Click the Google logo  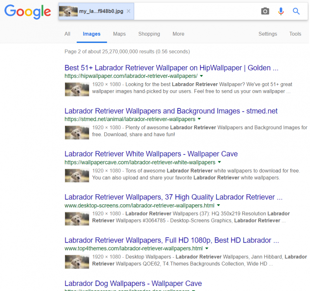pyautogui.click(x=28, y=12)
